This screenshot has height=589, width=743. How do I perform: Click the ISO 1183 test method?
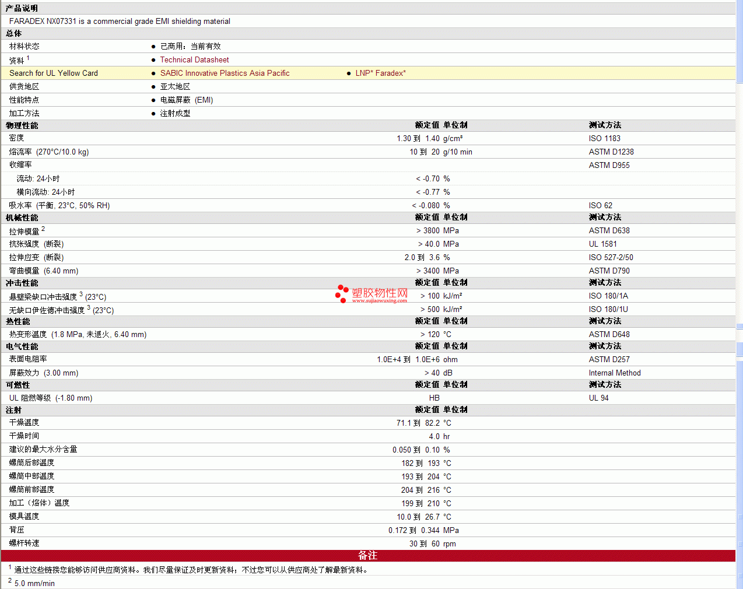click(x=605, y=138)
